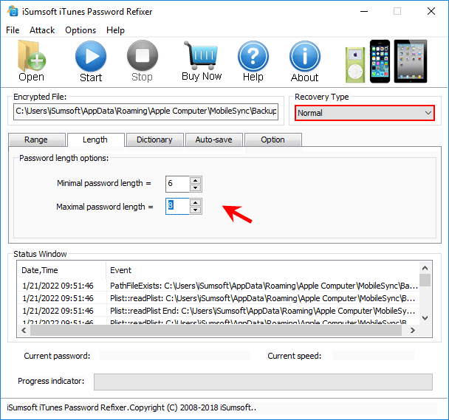Click the Open folder icon
The width and height of the screenshot is (449, 420).
tap(32, 56)
